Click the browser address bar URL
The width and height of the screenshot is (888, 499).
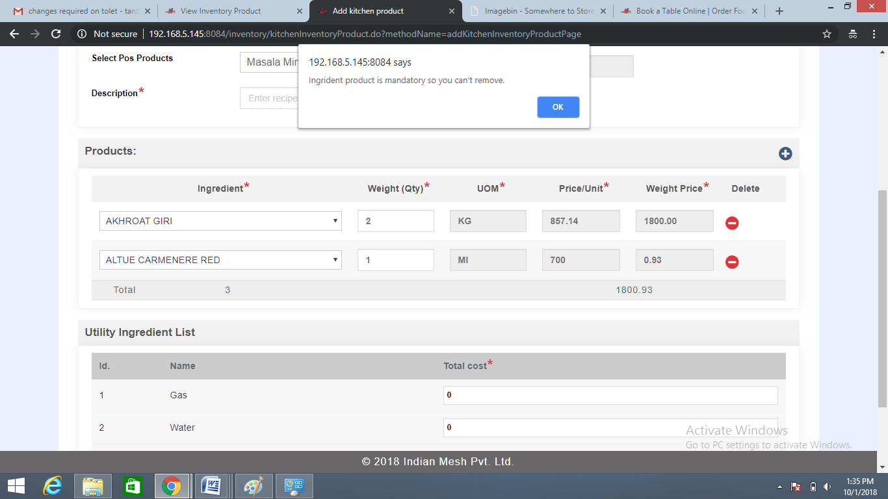tap(365, 34)
